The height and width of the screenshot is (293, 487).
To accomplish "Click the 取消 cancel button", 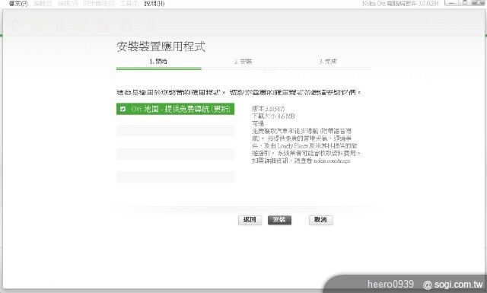I will (x=321, y=220).
